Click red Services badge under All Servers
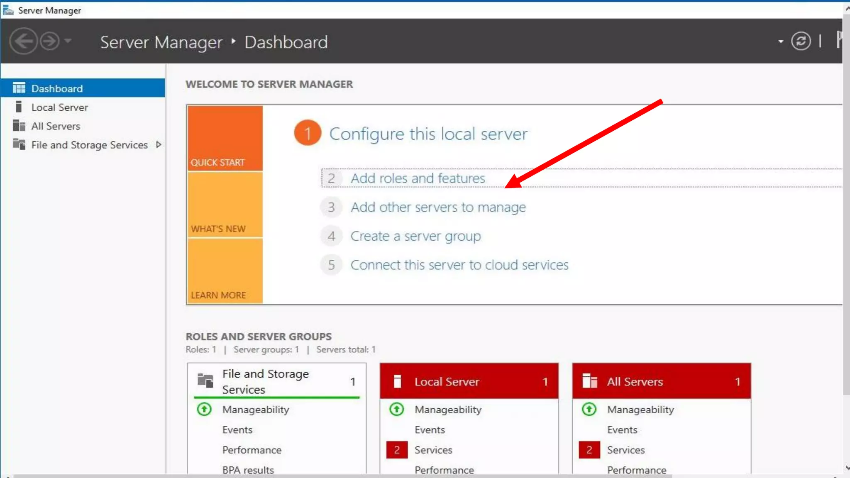Viewport: 850px width, 478px height. coord(589,450)
